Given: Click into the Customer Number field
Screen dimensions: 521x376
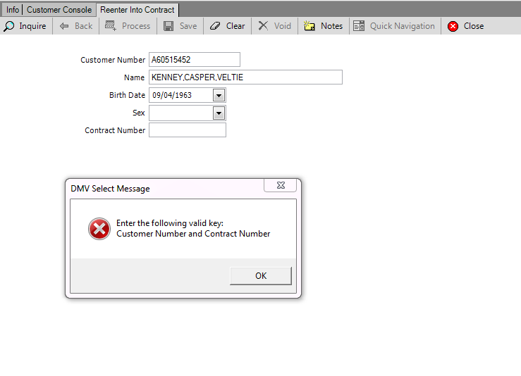Looking at the screenshot, I should pos(194,60).
